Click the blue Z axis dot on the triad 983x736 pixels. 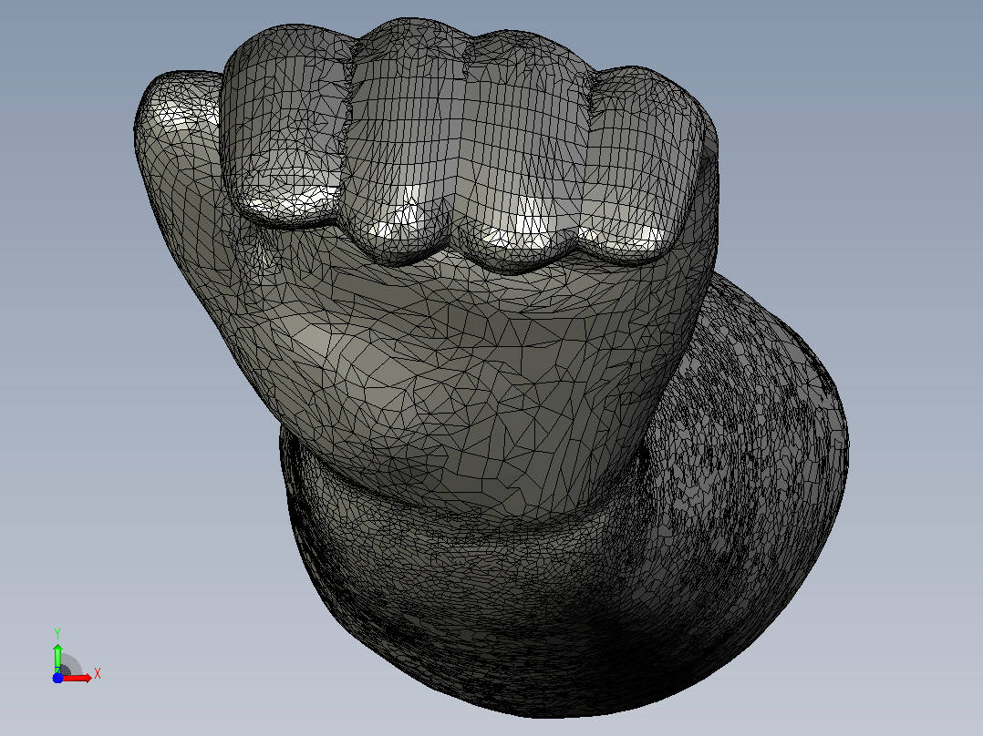click(57, 678)
